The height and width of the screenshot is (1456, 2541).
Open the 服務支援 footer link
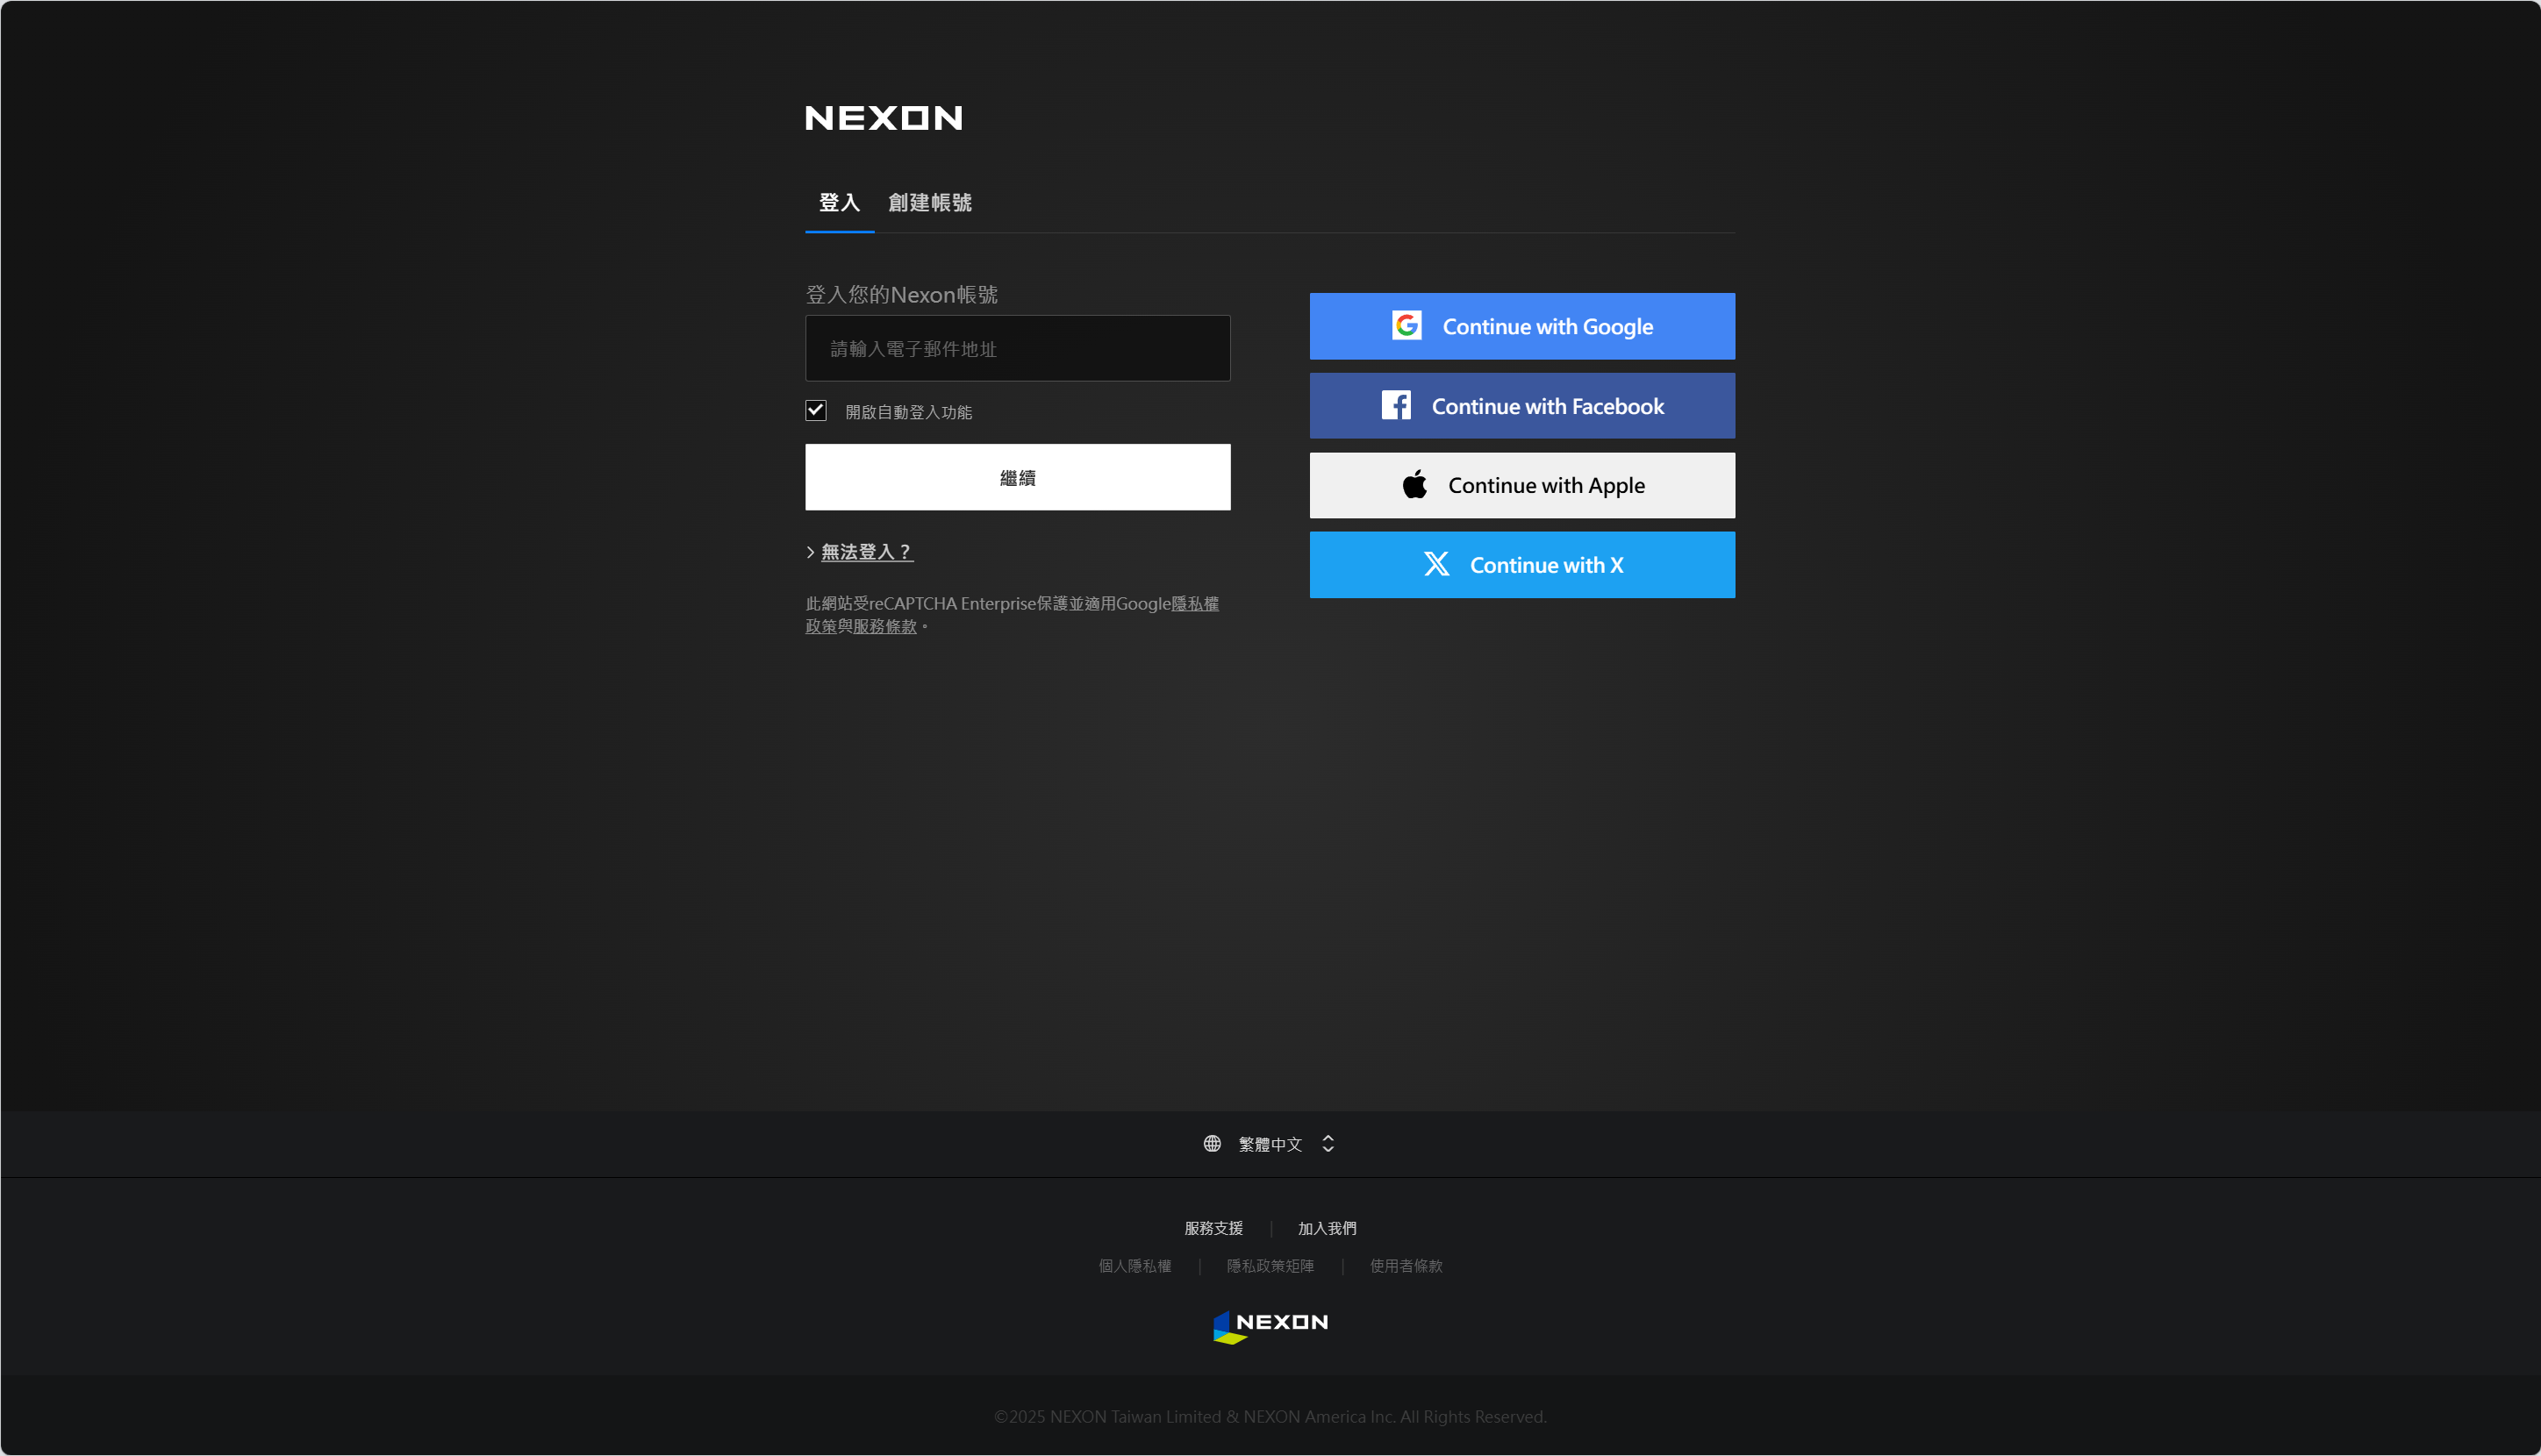tap(1213, 1228)
